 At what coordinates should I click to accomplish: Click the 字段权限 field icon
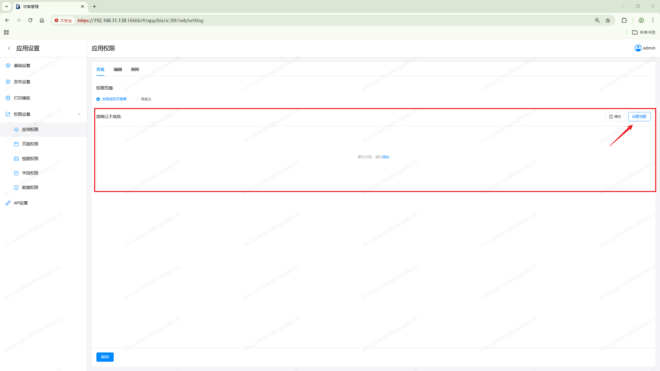click(16, 173)
